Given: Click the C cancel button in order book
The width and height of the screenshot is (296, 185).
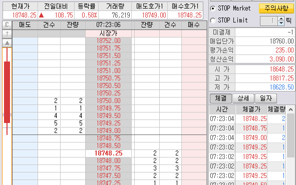Looking at the screenshot, I should (x=7, y=24).
